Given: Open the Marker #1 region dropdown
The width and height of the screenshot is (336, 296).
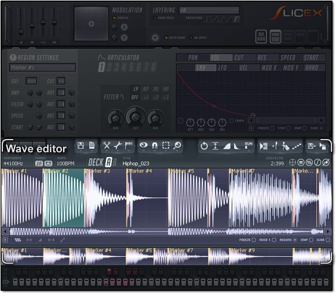Looking at the screenshot, I should (x=42, y=68).
